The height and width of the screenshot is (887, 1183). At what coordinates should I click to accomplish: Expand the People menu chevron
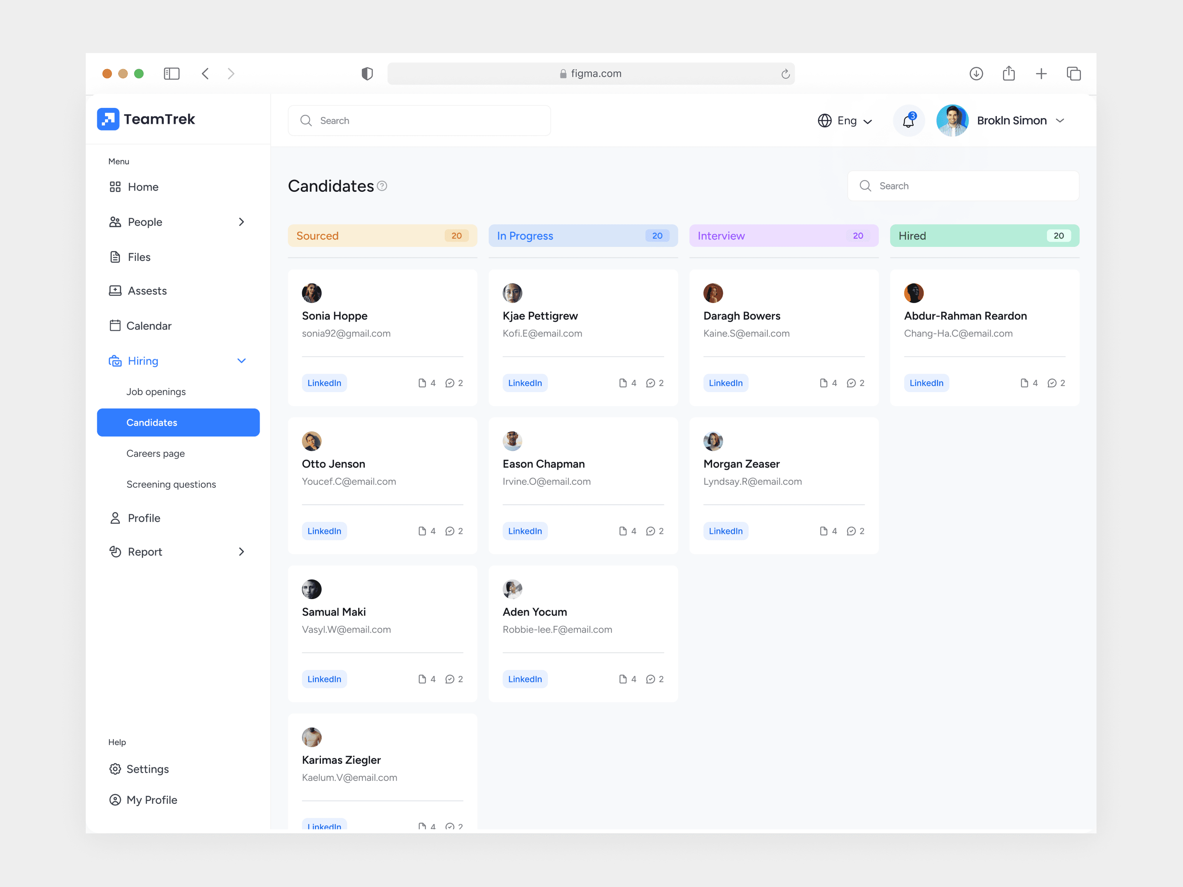tap(241, 222)
